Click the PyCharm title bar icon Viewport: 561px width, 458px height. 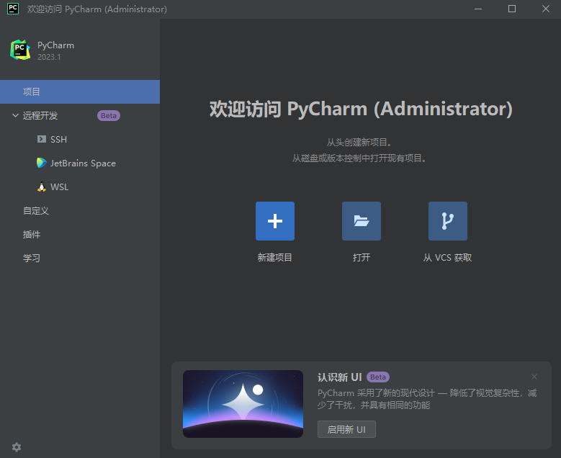point(13,9)
